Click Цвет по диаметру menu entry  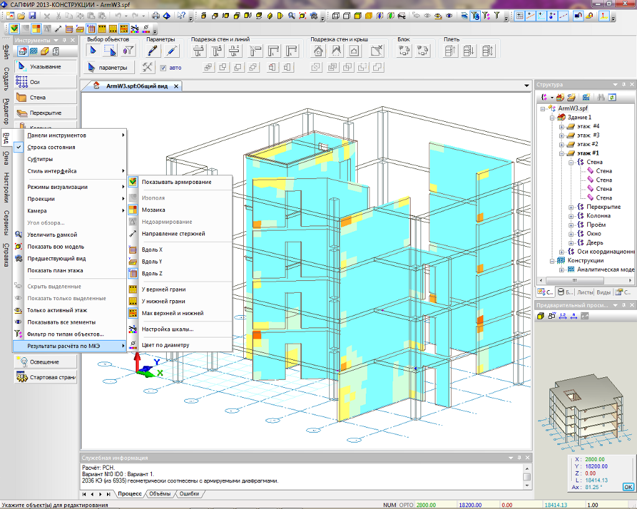pyautogui.click(x=165, y=345)
